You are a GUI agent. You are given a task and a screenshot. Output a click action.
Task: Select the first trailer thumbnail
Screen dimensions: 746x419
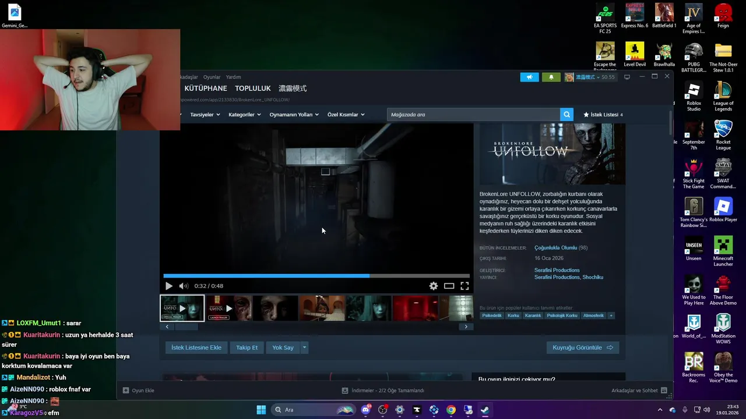(182, 308)
